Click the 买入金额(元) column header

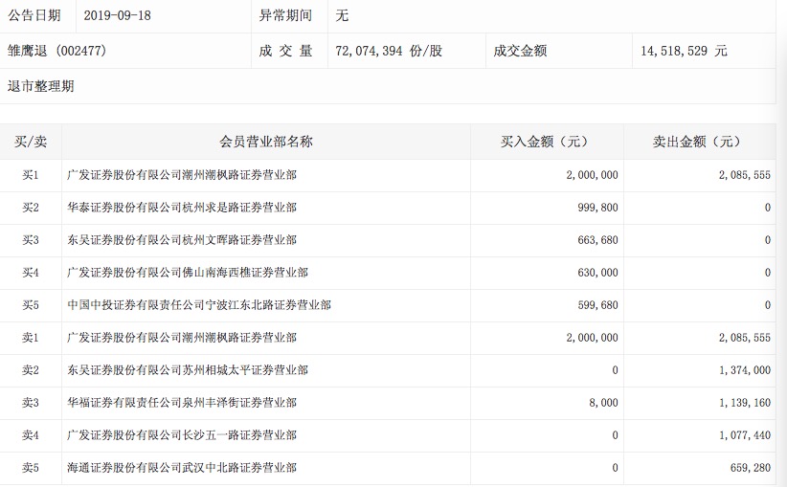coord(547,142)
